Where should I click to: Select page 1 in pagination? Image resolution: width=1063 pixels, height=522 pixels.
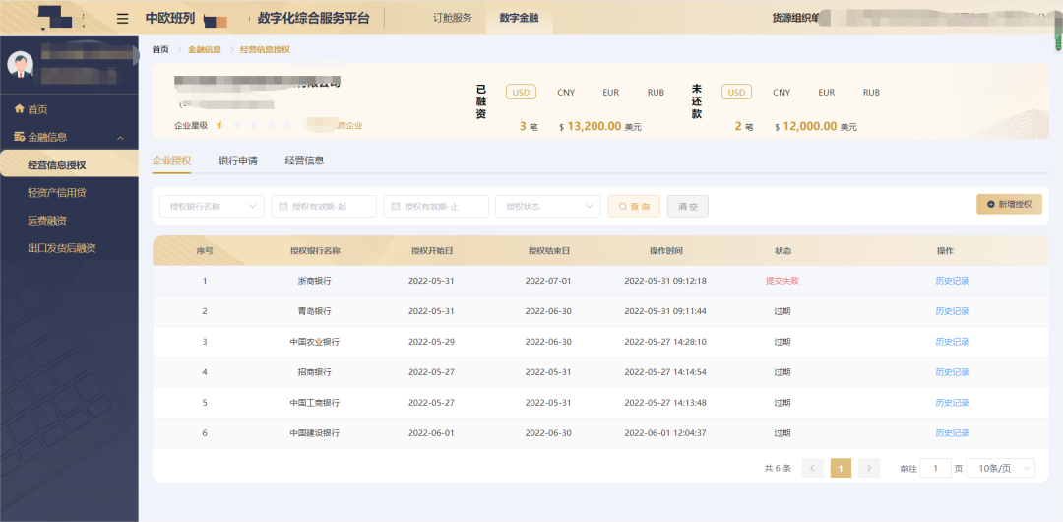pyautogui.click(x=841, y=468)
